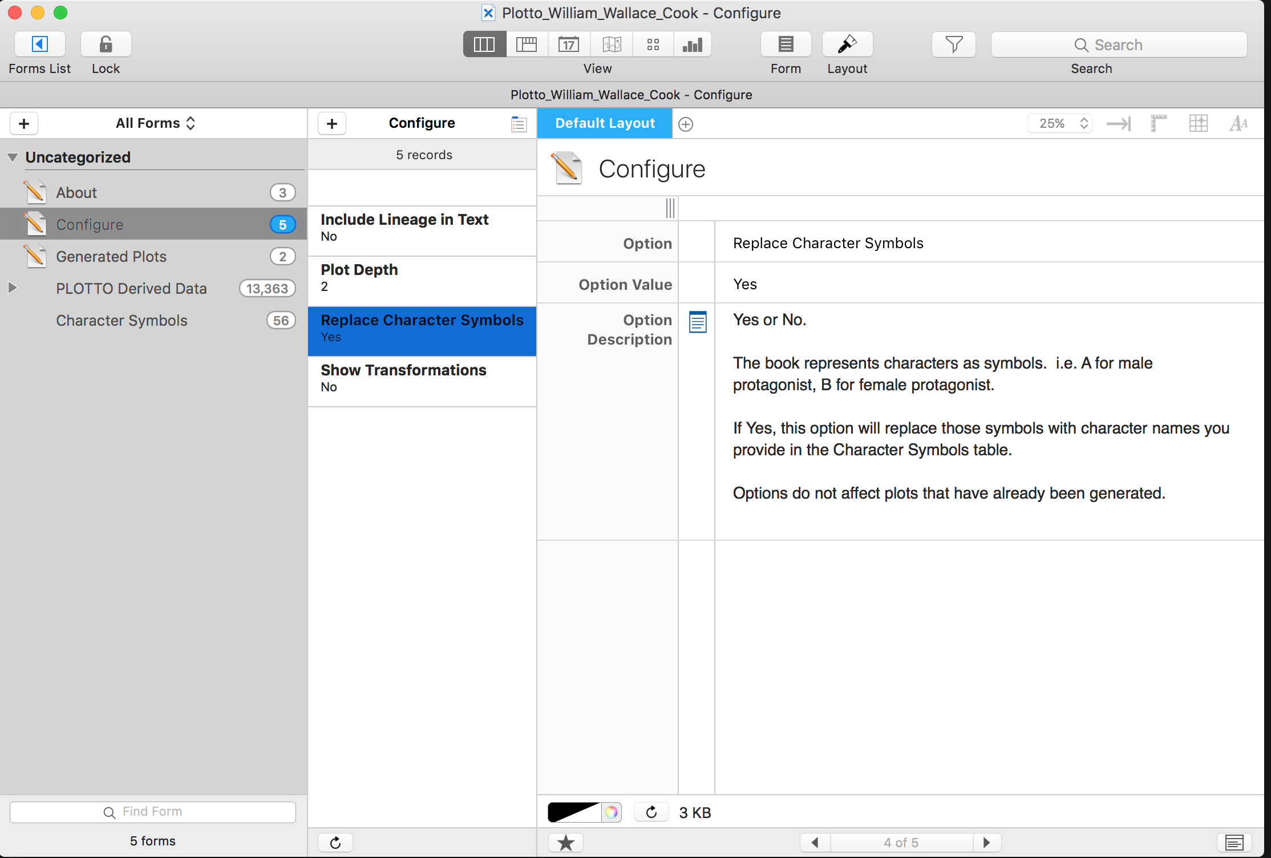The image size is (1271, 858).
Task: Open the 25% zoom dropdown
Action: tap(1060, 123)
